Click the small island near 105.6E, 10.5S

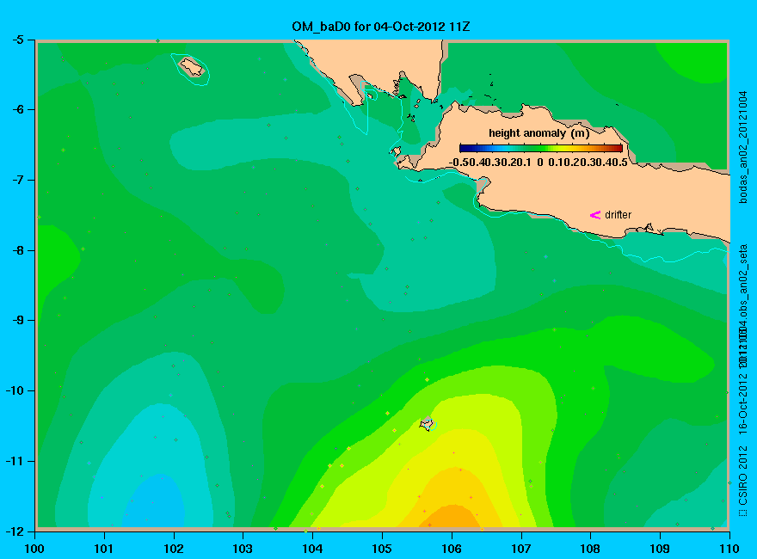[x=427, y=424]
